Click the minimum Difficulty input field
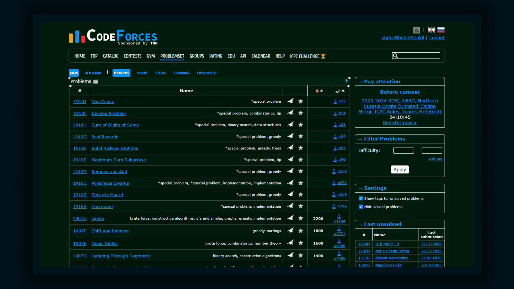The height and width of the screenshot is (289, 514). pos(403,150)
